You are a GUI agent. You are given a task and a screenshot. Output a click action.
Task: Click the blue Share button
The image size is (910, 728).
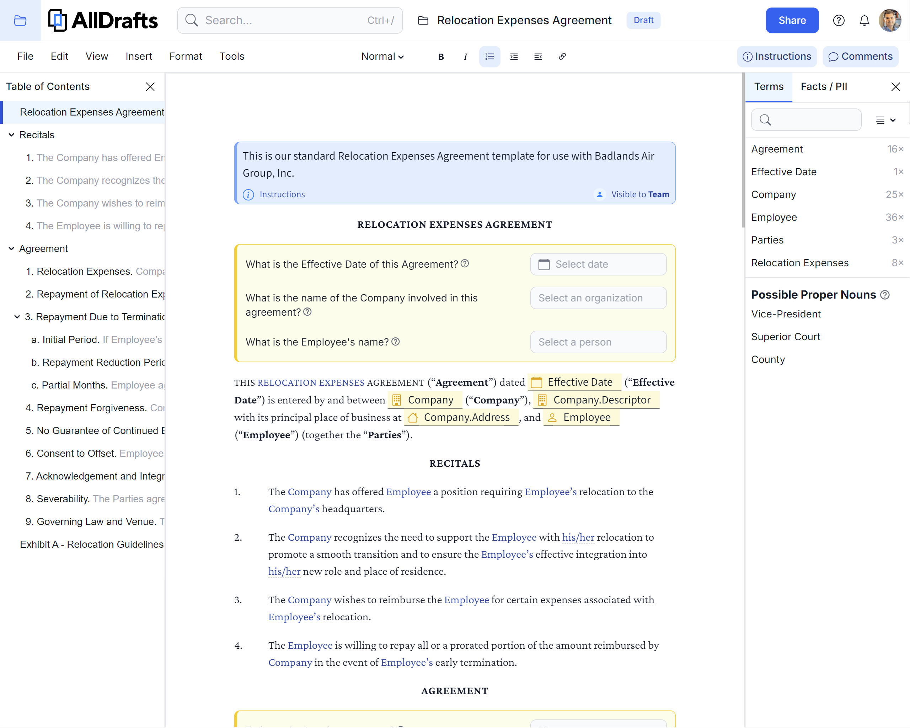tap(792, 20)
